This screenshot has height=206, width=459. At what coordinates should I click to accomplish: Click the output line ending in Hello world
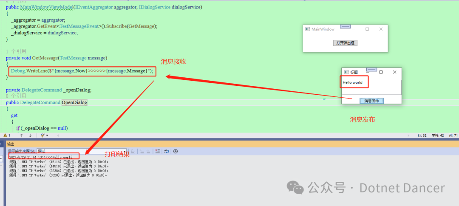click(41, 157)
